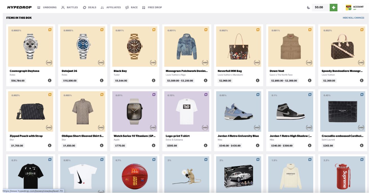Click orange rarity icon on Black Bay card
The height and width of the screenshot is (193, 370).
point(154,29)
